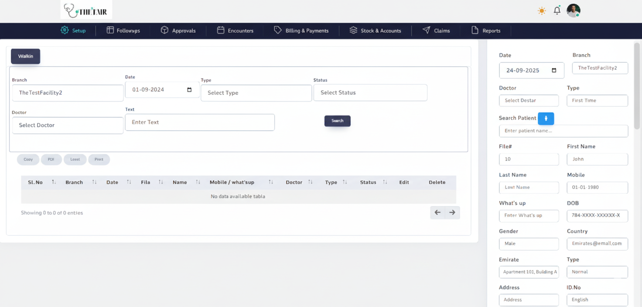The image size is (642, 307).
Task: Expand the Select Status dropdown
Action: click(370, 92)
